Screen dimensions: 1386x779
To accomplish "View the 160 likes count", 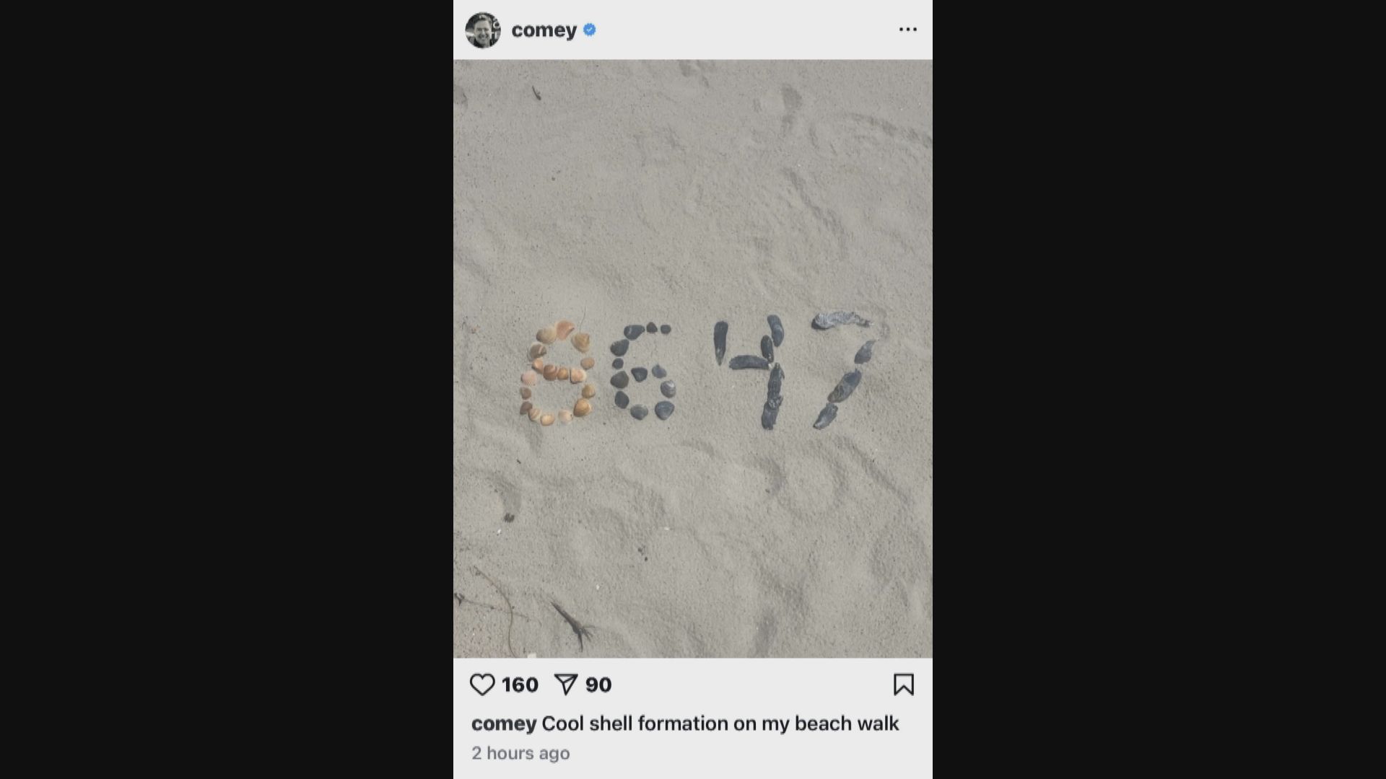I will (x=520, y=685).
